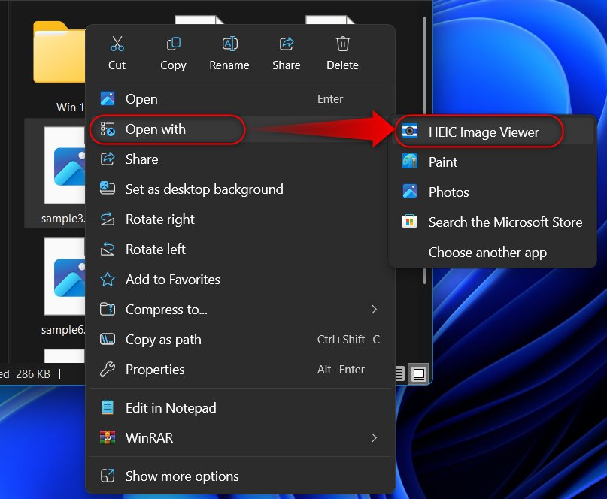Click Copy as path

pyautogui.click(x=163, y=340)
